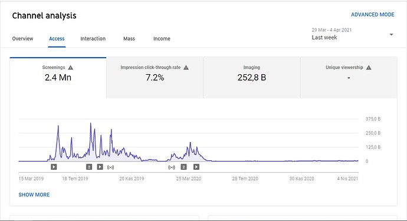Click the second live stream marker
407x221 pixels.
pos(172,167)
